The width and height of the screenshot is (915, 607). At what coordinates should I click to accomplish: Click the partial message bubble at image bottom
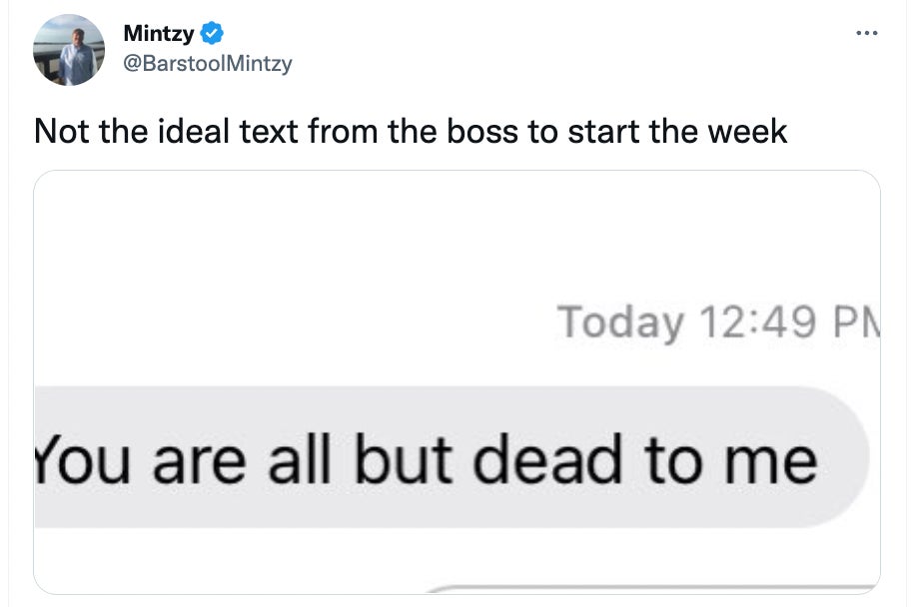pos(649,587)
